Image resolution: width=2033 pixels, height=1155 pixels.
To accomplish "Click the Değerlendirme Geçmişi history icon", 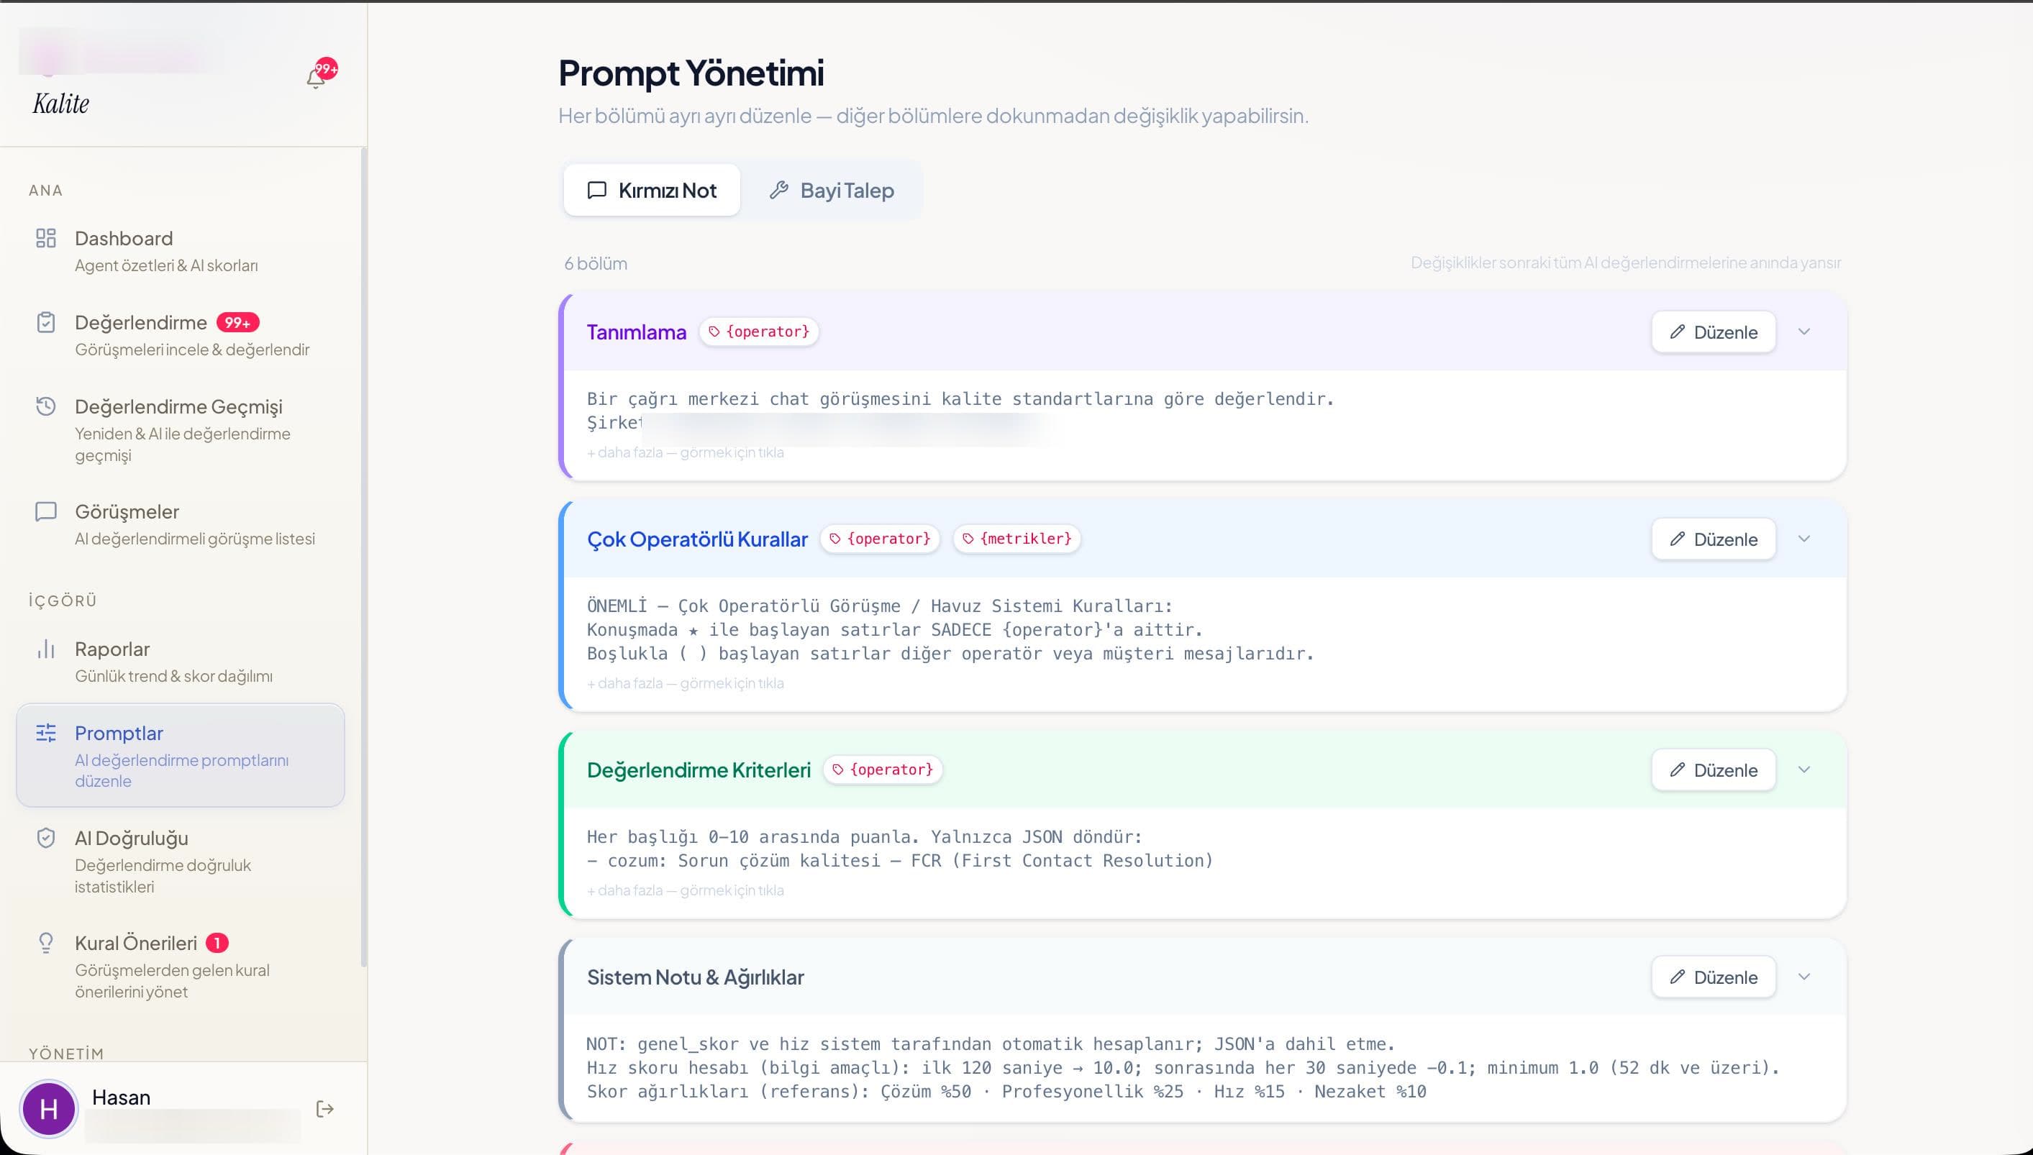I will pyautogui.click(x=46, y=406).
